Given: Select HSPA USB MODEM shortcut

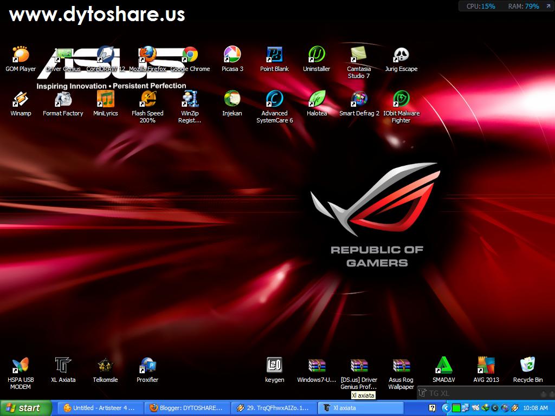Looking at the screenshot, I should (21, 374).
